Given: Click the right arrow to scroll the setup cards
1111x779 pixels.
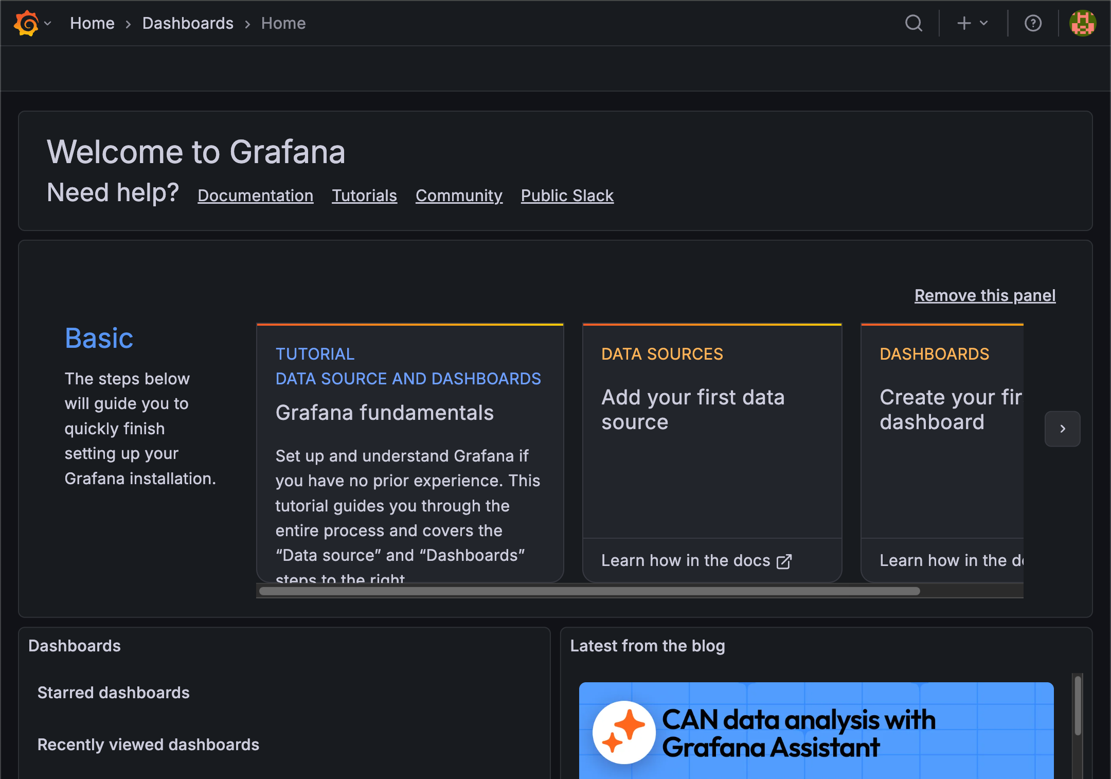Looking at the screenshot, I should point(1062,429).
